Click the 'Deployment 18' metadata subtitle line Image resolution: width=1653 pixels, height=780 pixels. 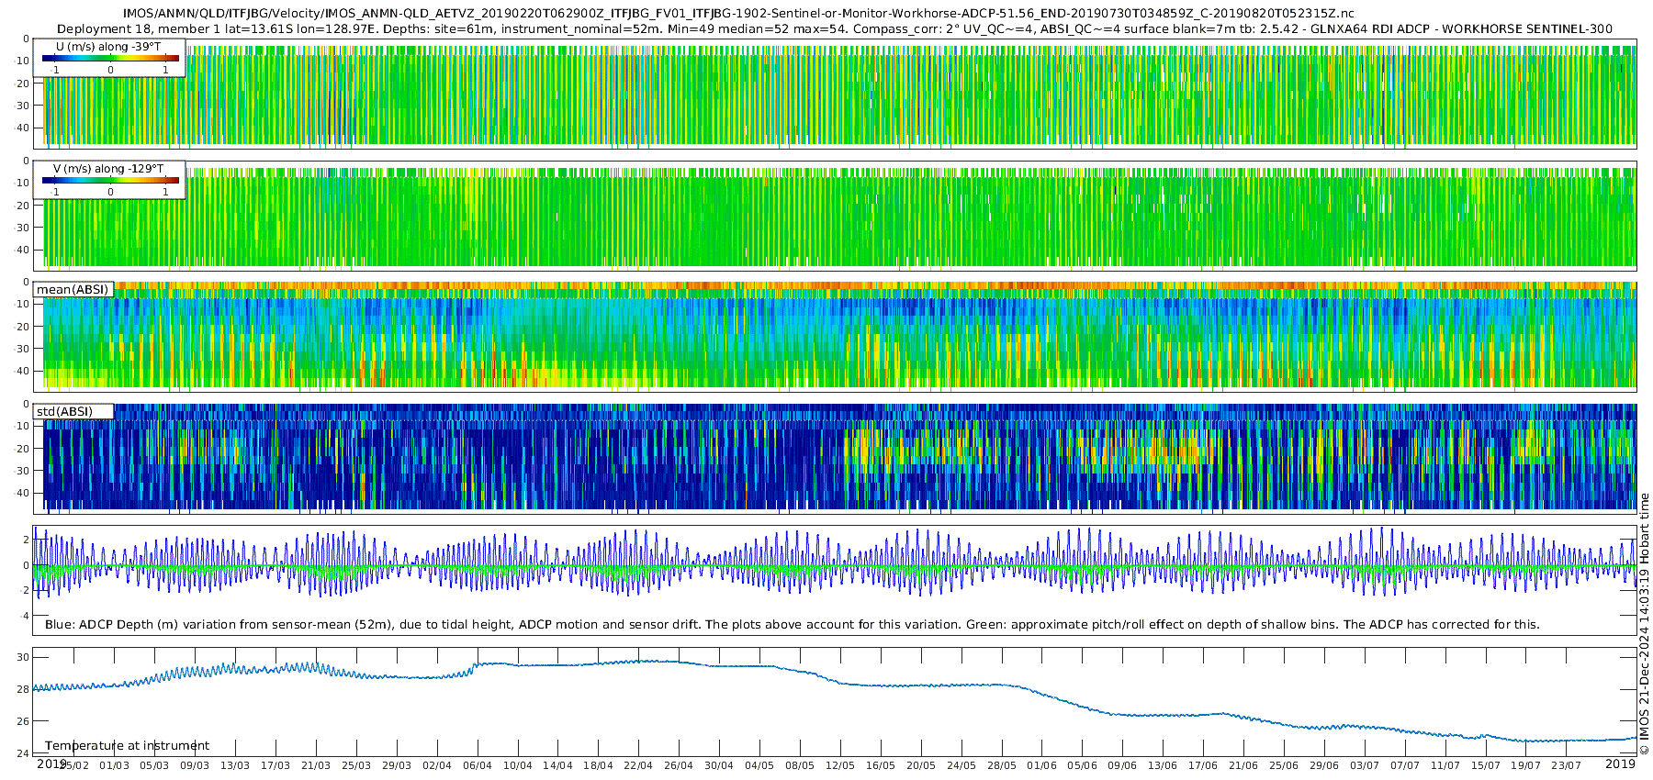834,28
